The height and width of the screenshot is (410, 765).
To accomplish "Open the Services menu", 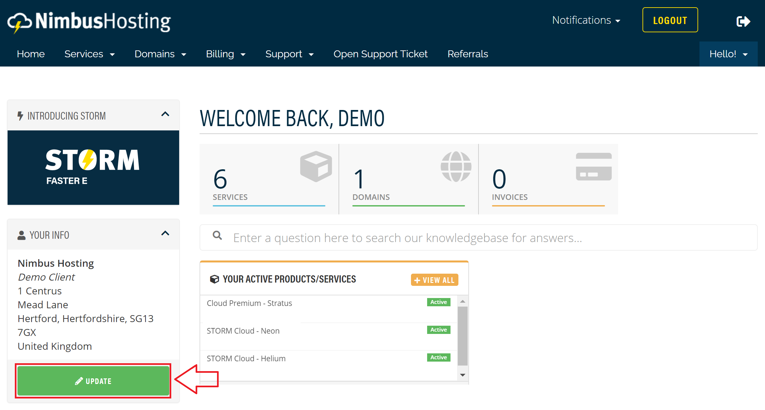I will [x=89, y=54].
